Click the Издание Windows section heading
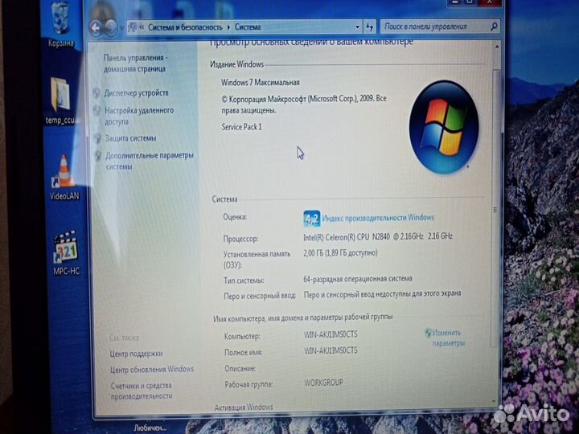Screen dimensions: 579x434 (236, 64)
